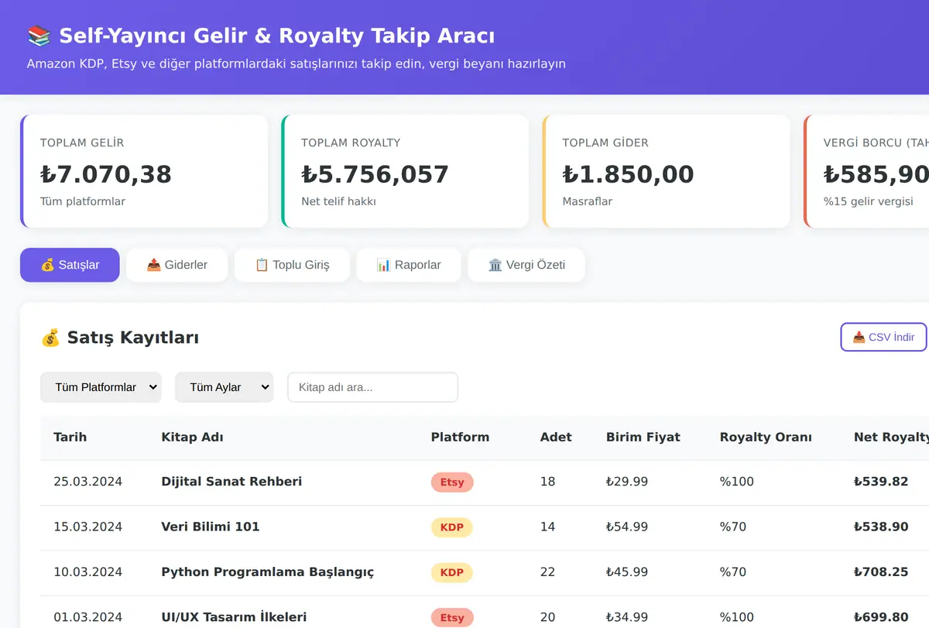Click the net royalty value ₺699.80
Image resolution: width=929 pixels, height=628 pixels.
(881, 617)
